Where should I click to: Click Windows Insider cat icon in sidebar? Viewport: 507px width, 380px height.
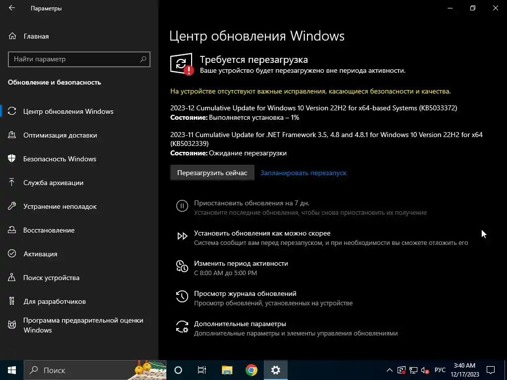[x=12, y=325]
